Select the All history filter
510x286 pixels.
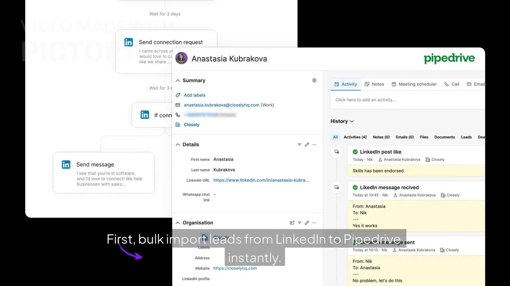point(335,137)
